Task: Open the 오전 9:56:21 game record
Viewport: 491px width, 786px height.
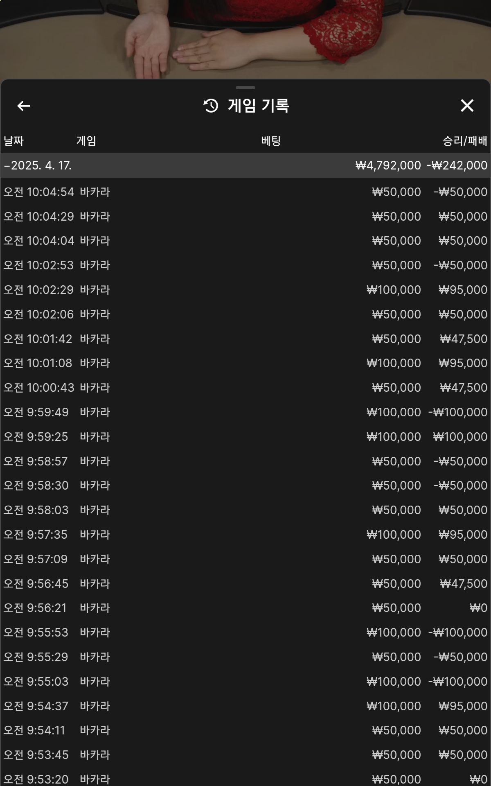Action: point(245,608)
